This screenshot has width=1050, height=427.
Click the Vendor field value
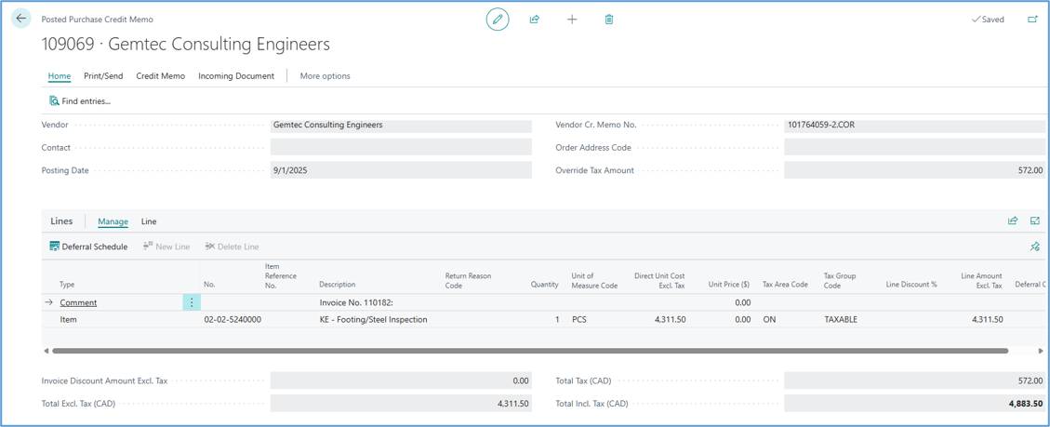[x=401, y=126]
